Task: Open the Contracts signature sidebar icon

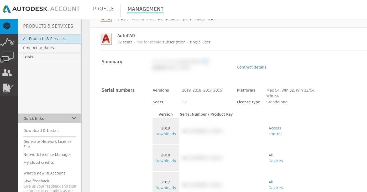Action: 8,88
